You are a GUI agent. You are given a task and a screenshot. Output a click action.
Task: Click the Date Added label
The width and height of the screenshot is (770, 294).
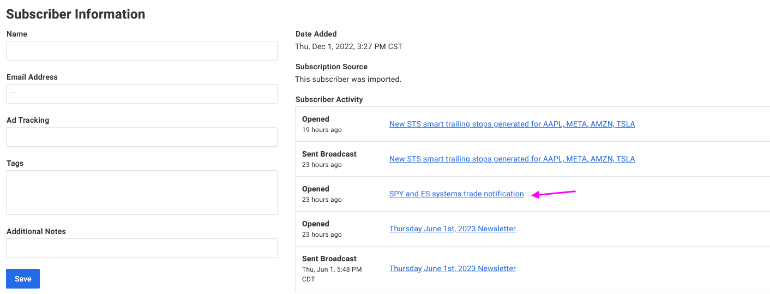316,34
